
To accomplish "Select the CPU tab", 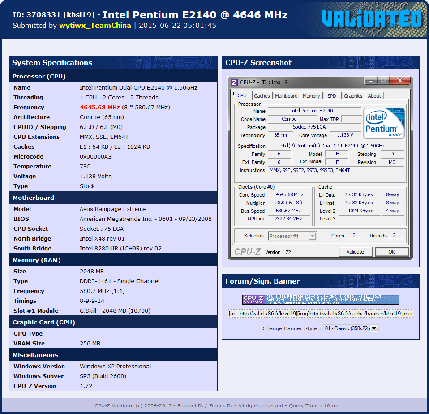I will [242, 95].
